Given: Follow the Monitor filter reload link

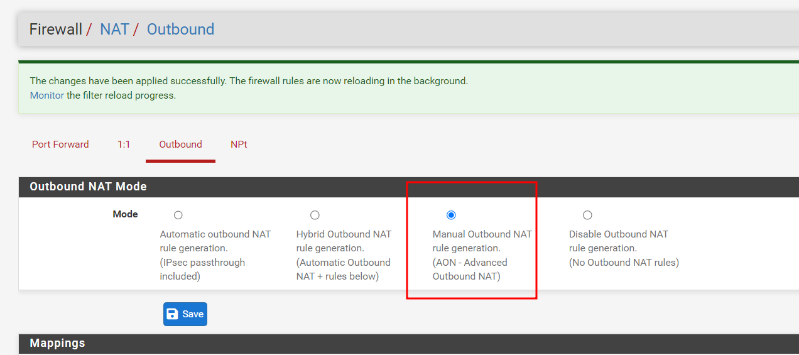Looking at the screenshot, I should tap(47, 96).
